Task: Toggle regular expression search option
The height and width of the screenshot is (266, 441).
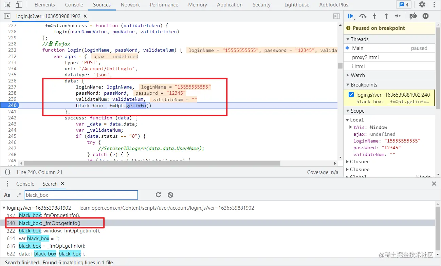Action: point(19,195)
